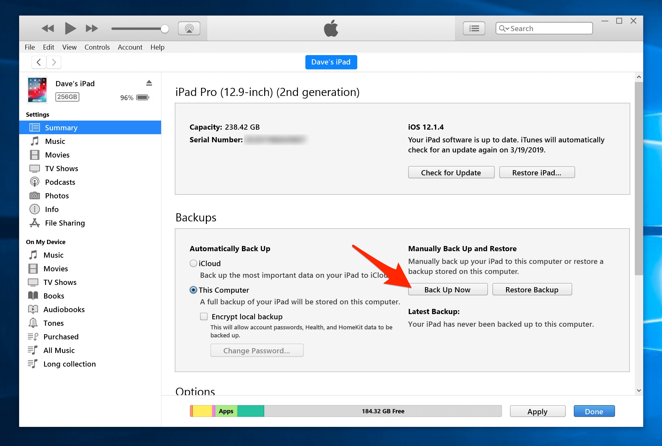Select the This Computer radio button

pos(193,290)
